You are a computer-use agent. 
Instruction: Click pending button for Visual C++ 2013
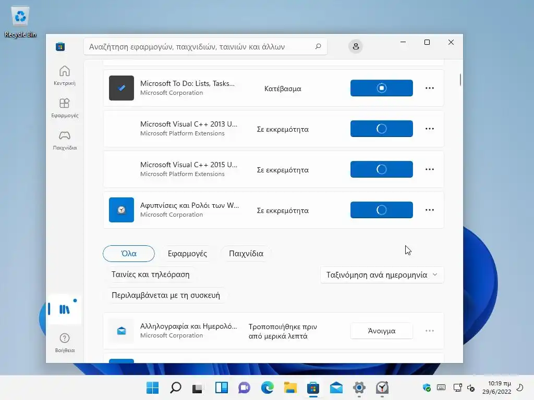pos(381,129)
